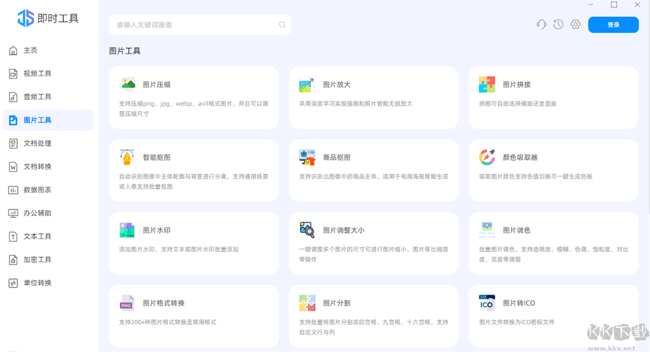Click the history clock icon

(558, 24)
